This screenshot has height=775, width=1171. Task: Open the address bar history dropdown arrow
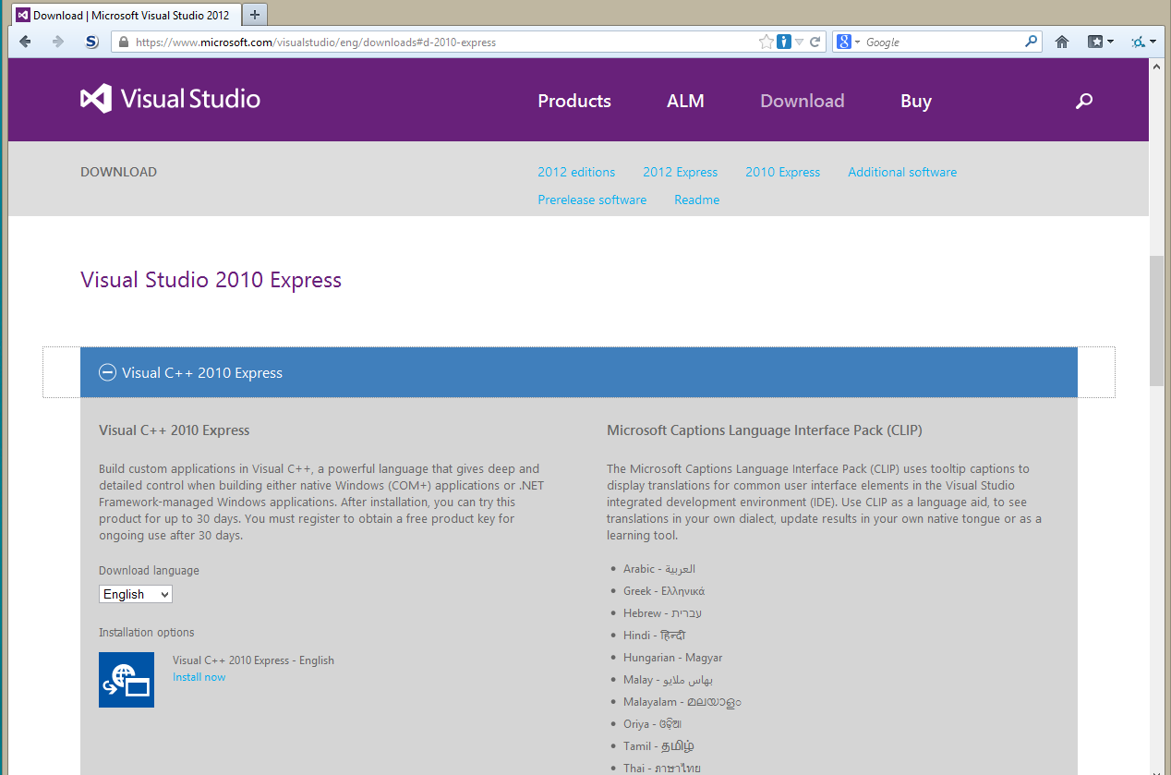[800, 42]
